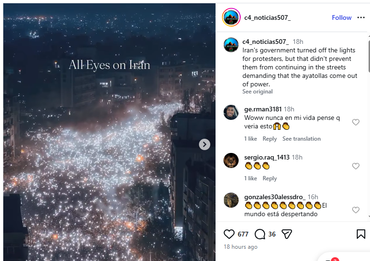Image resolution: width=370 pixels, height=261 pixels.
Task: Share post with paper plane icon
Action: pos(287,234)
